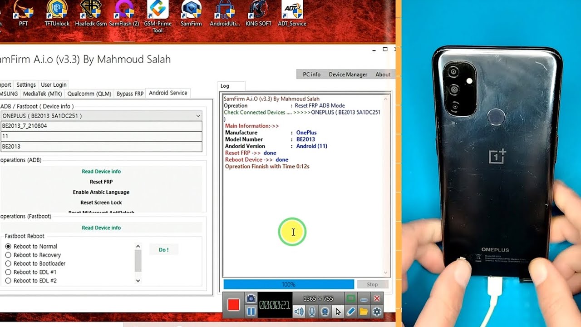Select Reboot to EDL #2 option
The image size is (581, 327).
[x=31, y=281]
